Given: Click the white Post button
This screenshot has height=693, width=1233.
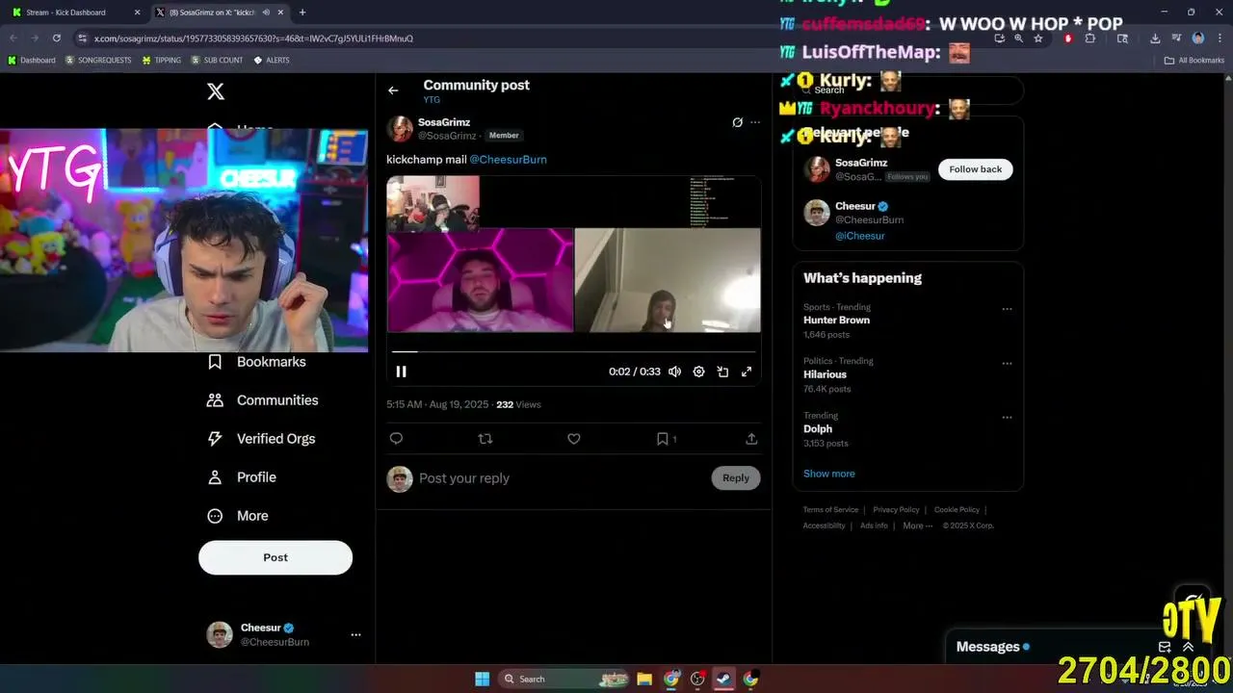Looking at the screenshot, I should point(275,557).
